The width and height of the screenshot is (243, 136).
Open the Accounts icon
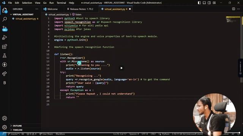tap(5, 118)
